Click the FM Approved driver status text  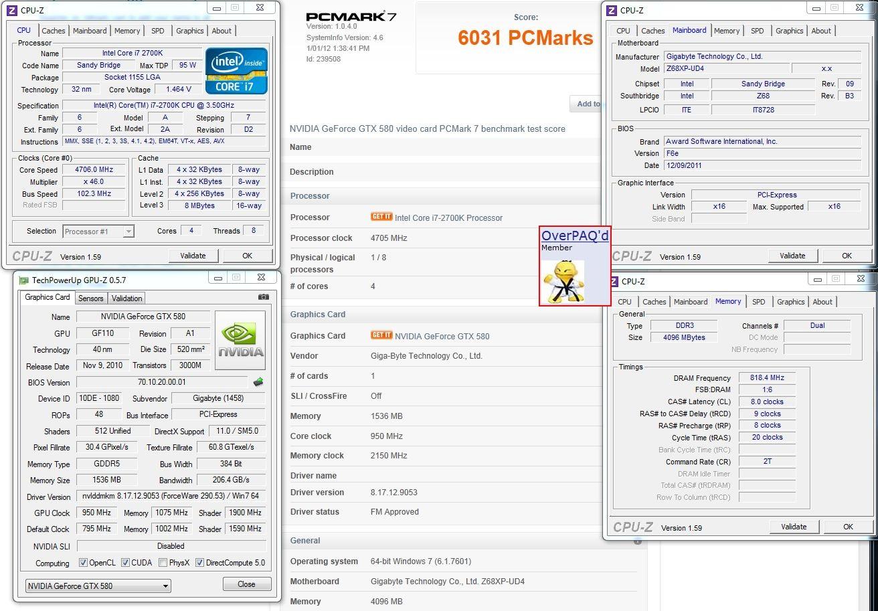pos(395,512)
